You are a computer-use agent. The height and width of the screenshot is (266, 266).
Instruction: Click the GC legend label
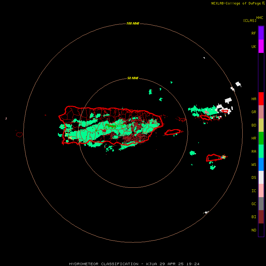[x=254, y=204]
